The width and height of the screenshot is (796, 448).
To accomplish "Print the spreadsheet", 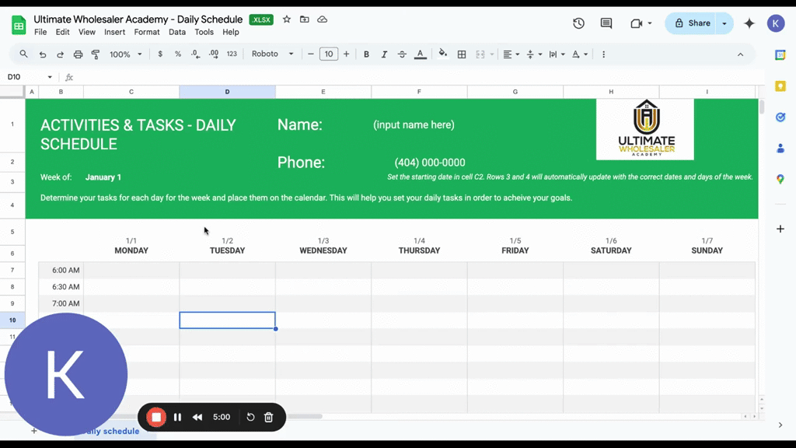I will pyautogui.click(x=78, y=54).
